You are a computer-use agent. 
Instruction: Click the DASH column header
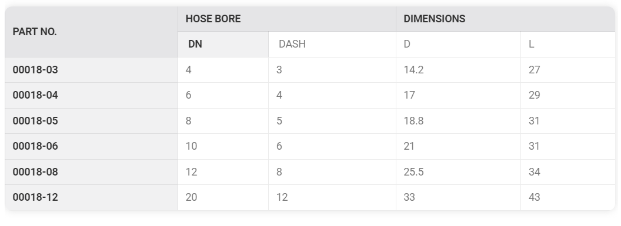point(332,44)
